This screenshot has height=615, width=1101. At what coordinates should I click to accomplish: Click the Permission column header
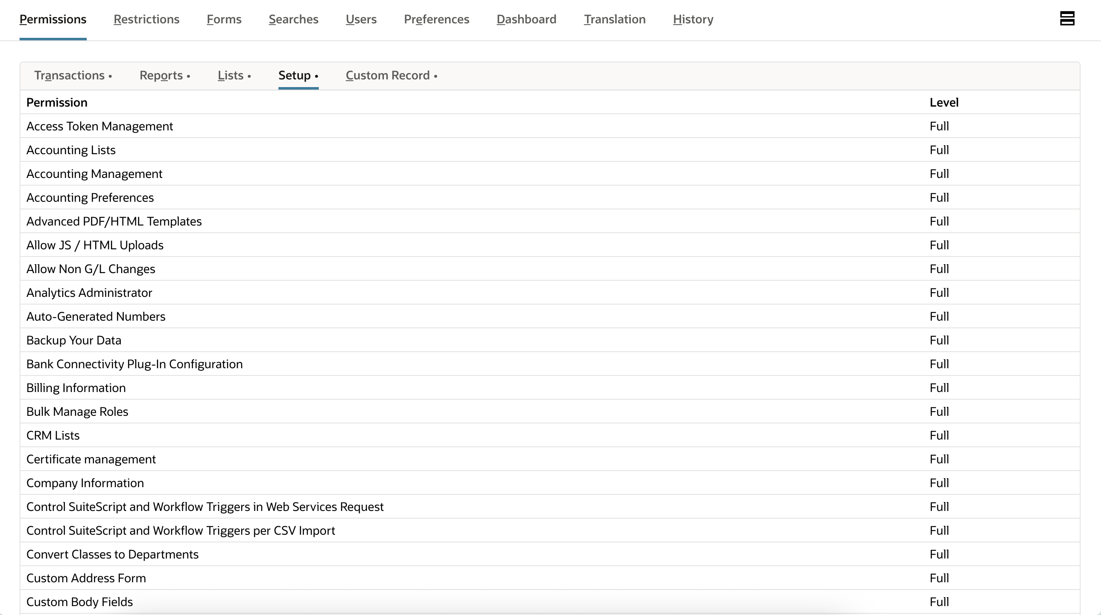57,102
